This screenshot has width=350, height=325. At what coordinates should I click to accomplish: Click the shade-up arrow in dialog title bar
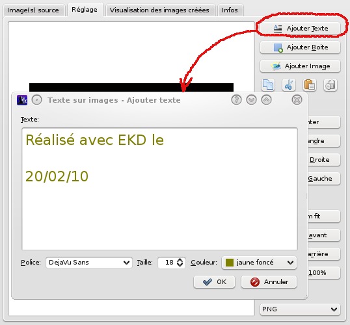266,99
